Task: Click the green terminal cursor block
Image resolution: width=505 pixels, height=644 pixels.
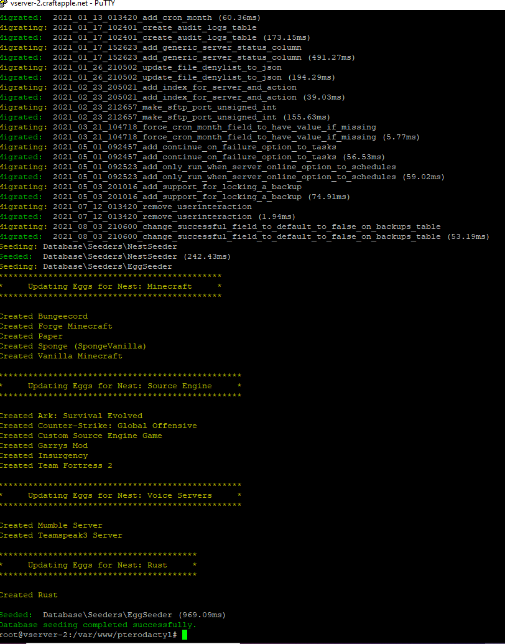Action: coord(185,635)
